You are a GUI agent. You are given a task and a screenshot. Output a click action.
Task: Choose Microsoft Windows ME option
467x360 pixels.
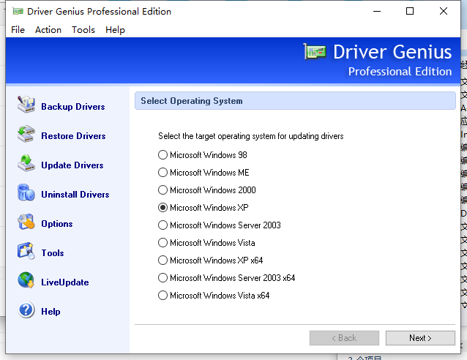[x=162, y=173]
